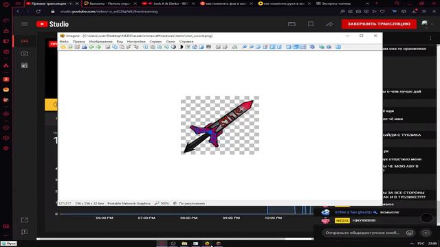Image resolution: width=440 pixels, height=247 pixels.
Task: Click '256 x 256 x 32' dimensions in status bar
Action: 89,203
